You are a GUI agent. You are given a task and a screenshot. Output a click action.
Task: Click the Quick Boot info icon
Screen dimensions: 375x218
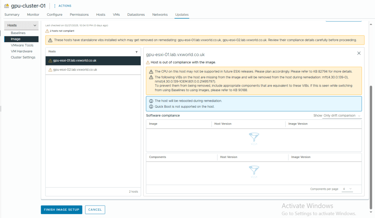point(151,107)
